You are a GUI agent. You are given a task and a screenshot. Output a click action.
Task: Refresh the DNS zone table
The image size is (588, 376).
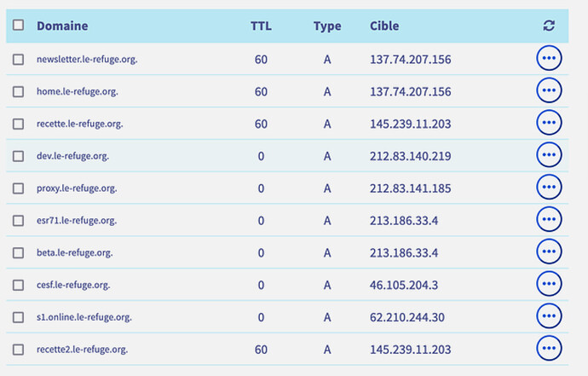(549, 26)
